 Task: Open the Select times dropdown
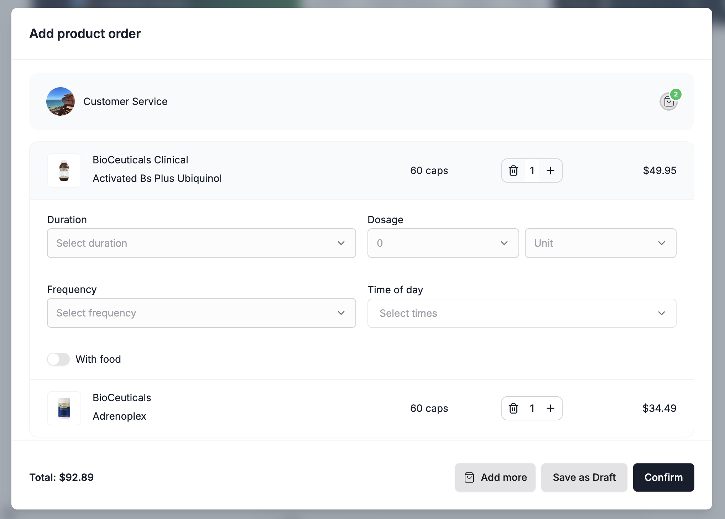coord(522,313)
